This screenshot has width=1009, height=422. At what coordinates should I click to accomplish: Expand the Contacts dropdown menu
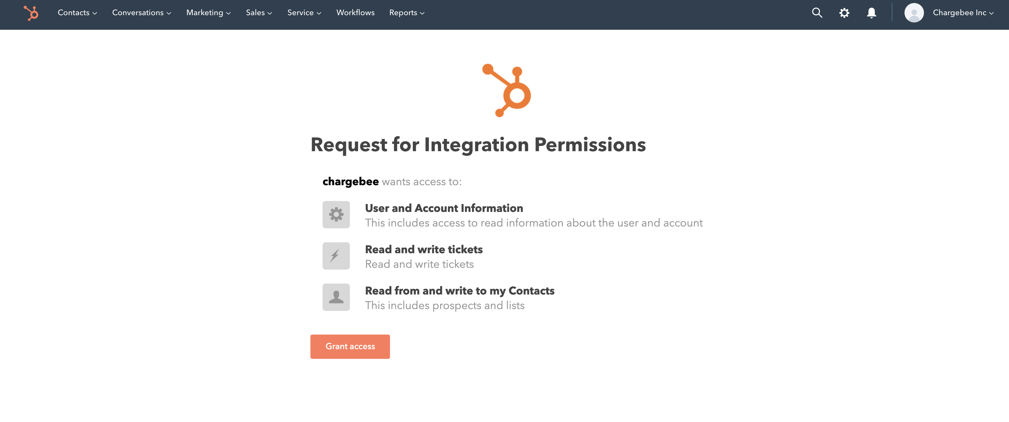point(77,13)
